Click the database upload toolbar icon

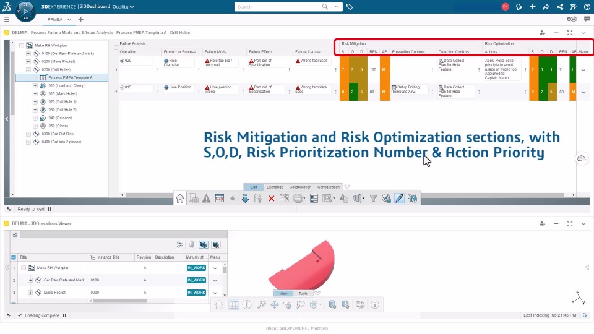[x=258, y=199]
